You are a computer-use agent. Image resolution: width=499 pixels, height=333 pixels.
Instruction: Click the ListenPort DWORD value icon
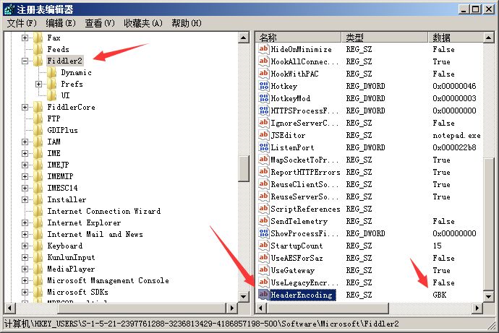pyautogui.click(x=264, y=147)
